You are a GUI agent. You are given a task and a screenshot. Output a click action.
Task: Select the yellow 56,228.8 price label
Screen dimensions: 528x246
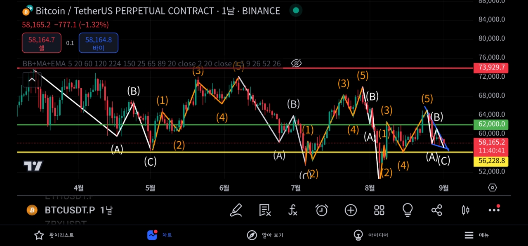(x=491, y=161)
